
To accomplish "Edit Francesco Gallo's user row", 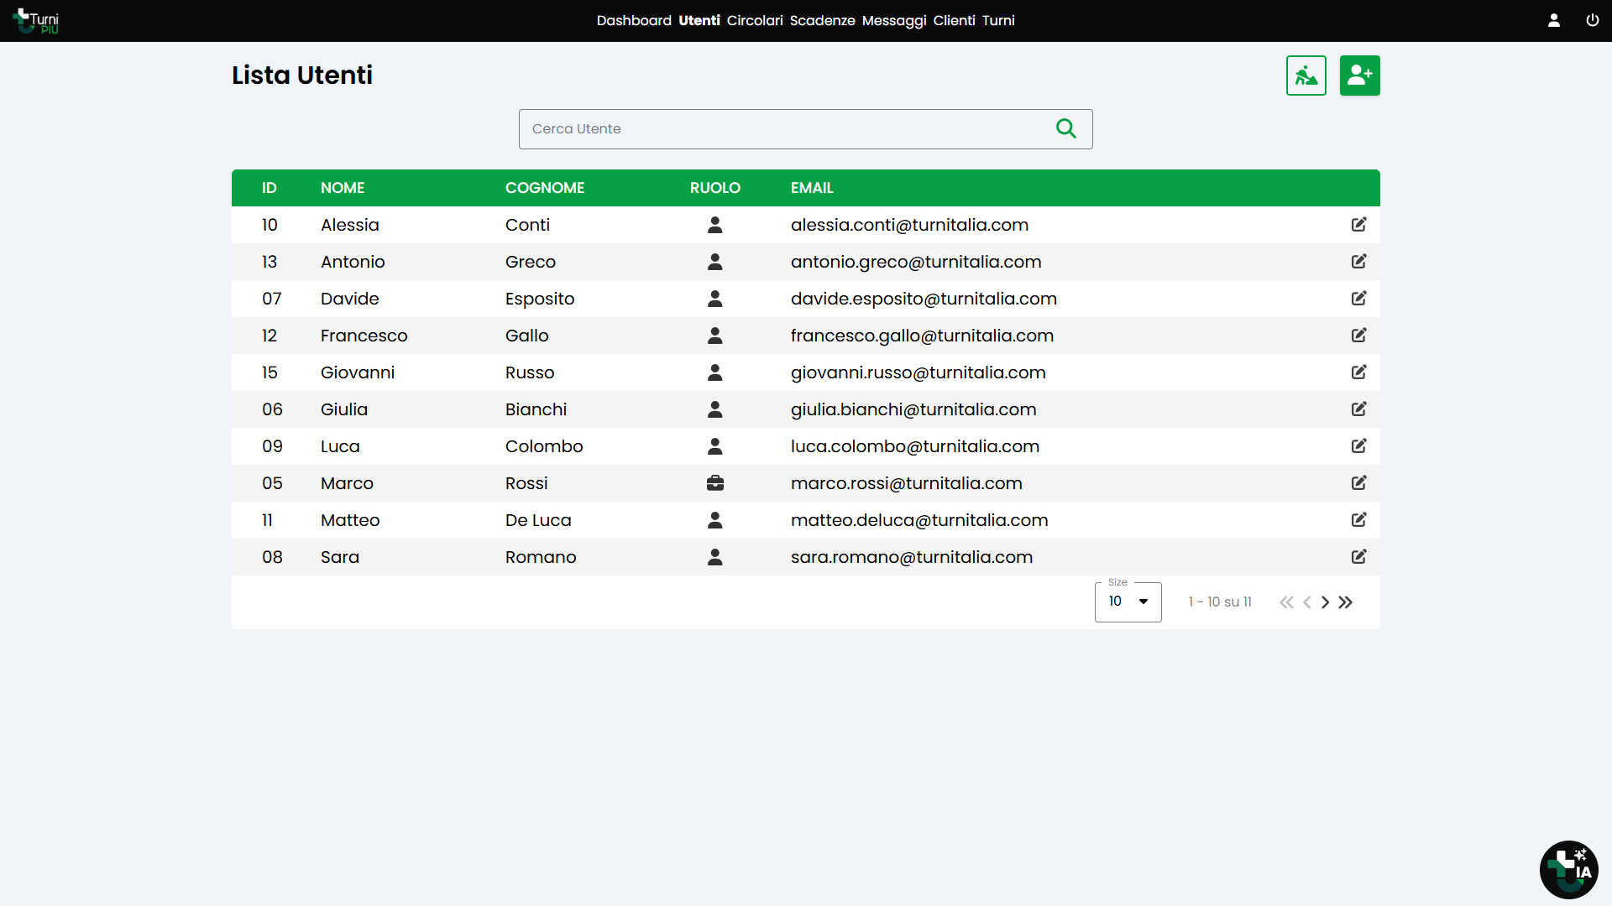I will pyautogui.click(x=1359, y=336).
